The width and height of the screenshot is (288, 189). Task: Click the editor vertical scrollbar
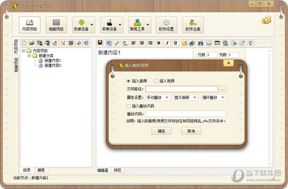pos(269,107)
